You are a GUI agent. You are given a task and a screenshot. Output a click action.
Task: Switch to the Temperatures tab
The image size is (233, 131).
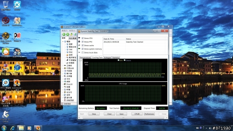click(85, 57)
